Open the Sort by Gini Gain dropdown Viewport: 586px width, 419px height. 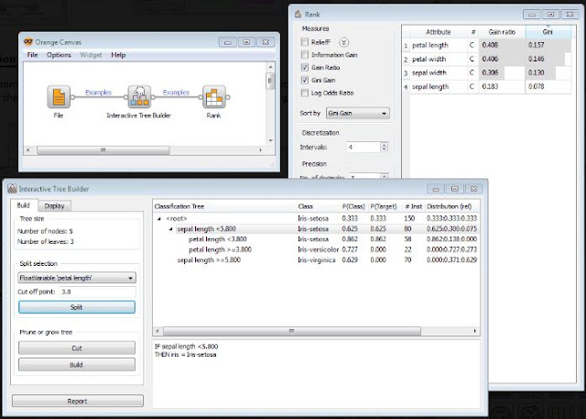[x=358, y=113]
